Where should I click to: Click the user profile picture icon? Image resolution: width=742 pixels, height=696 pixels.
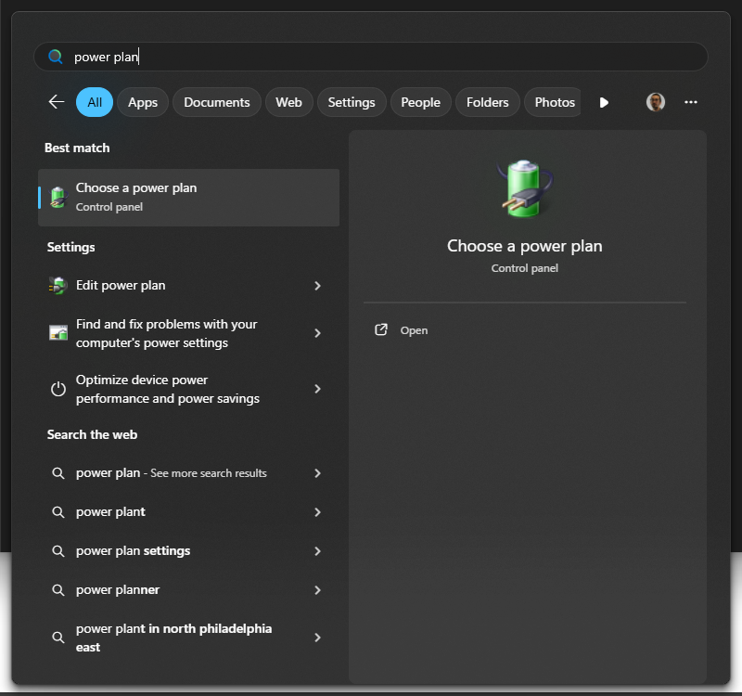click(x=656, y=102)
